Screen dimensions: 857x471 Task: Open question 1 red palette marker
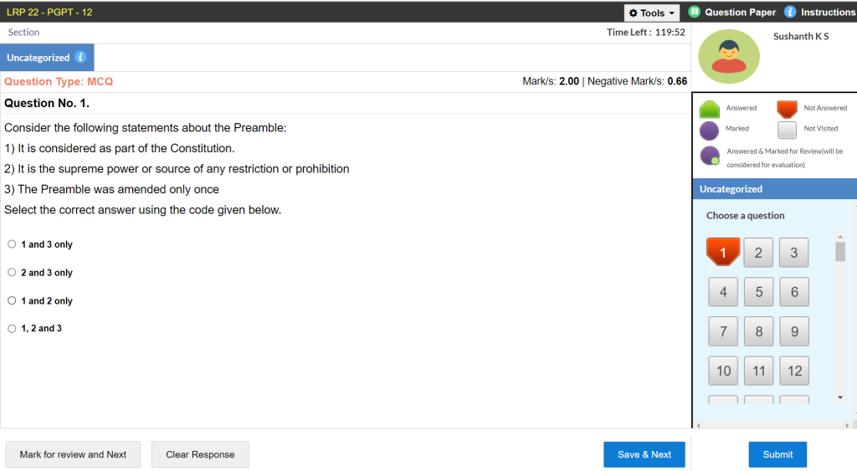723,252
